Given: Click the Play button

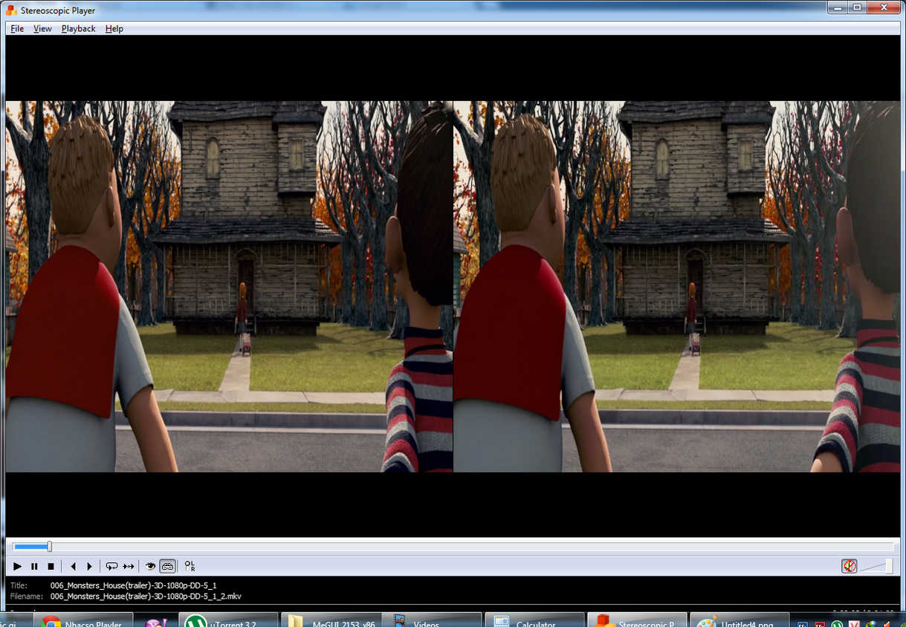Looking at the screenshot, I should 17,566.
